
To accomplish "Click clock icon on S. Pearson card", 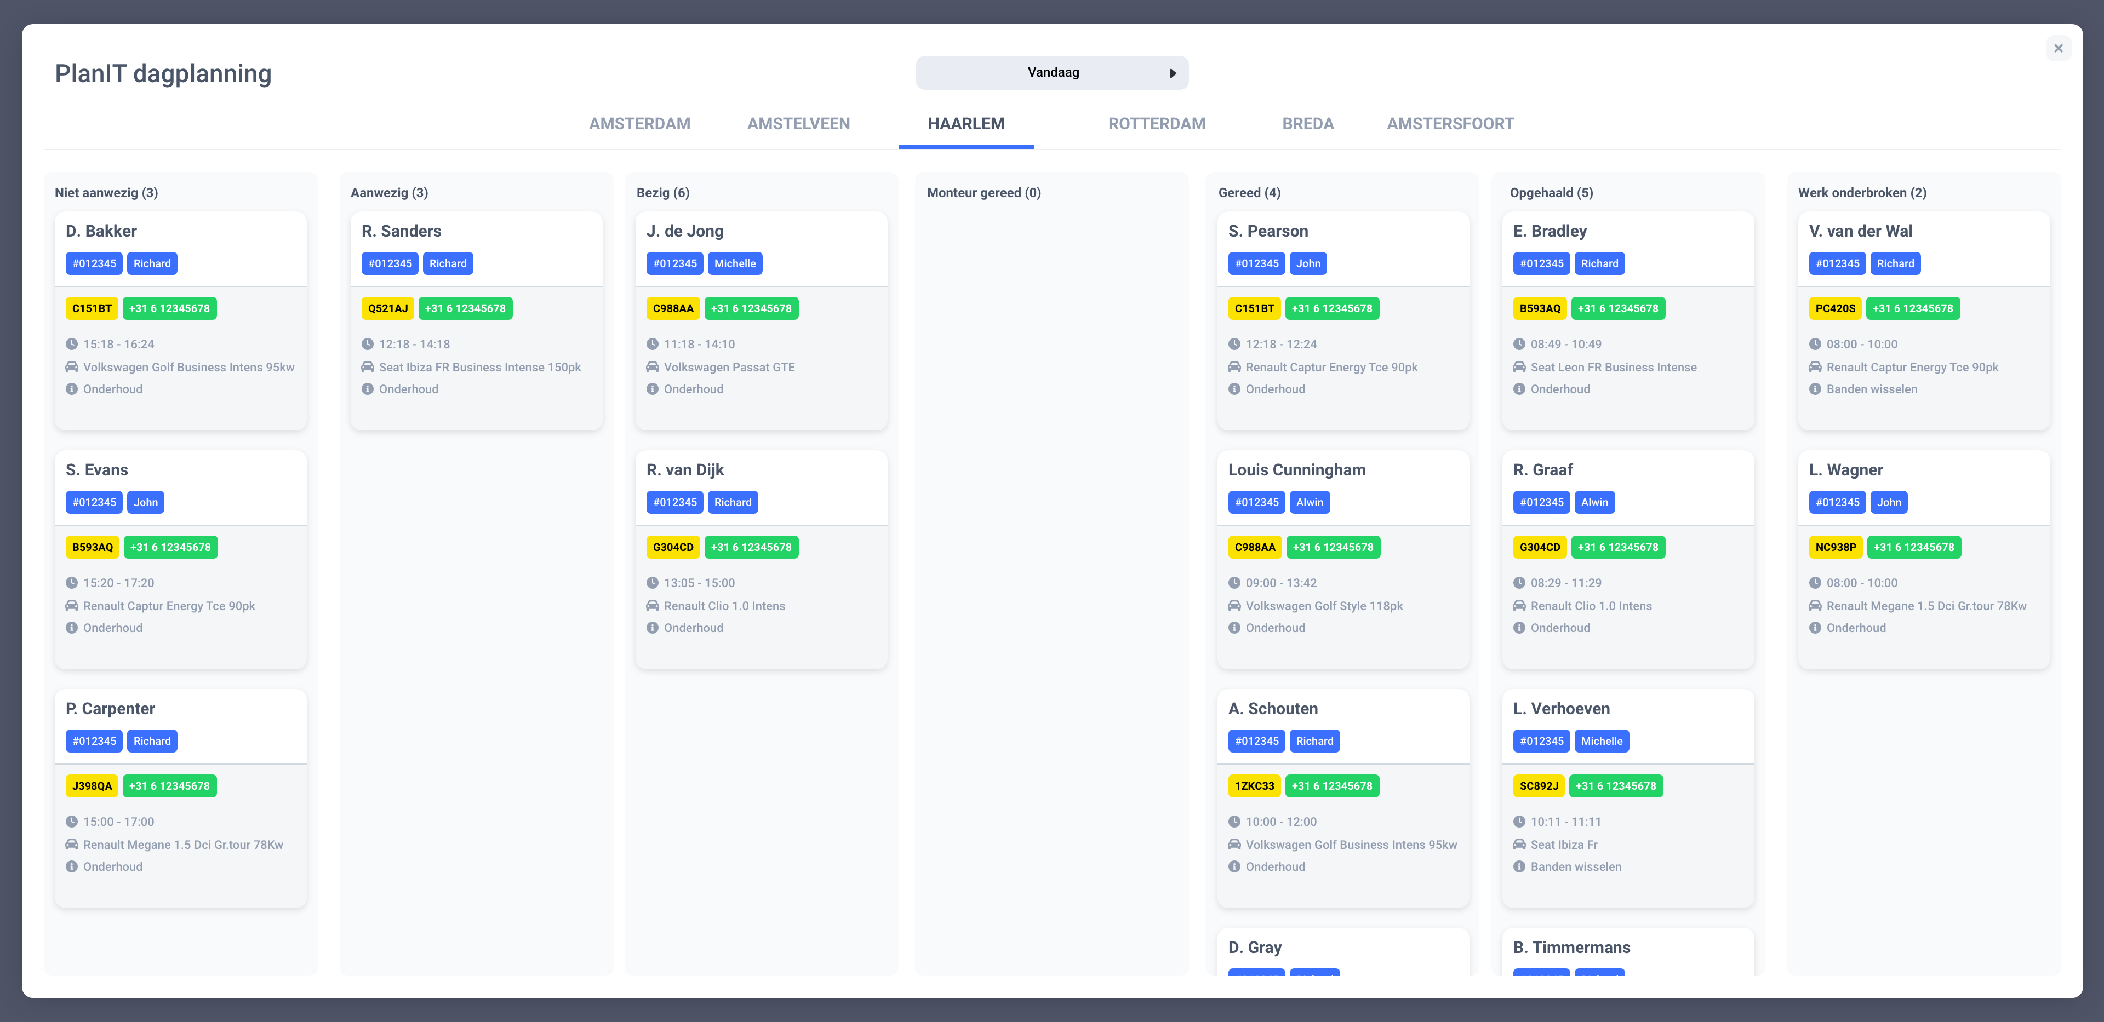I will [1234, 345].
